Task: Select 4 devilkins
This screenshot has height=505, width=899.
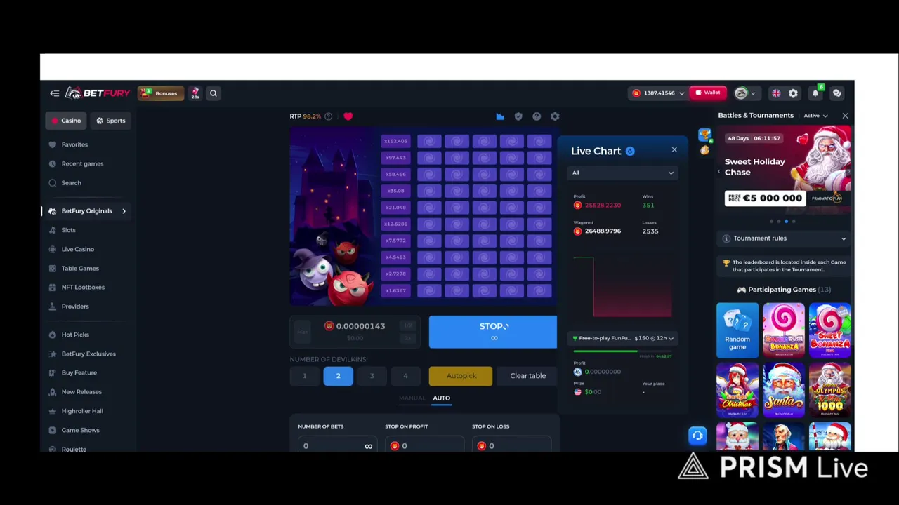Action: tap(405, 376)
